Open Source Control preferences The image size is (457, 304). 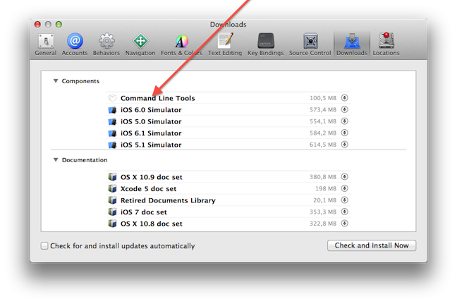[310, 43]
